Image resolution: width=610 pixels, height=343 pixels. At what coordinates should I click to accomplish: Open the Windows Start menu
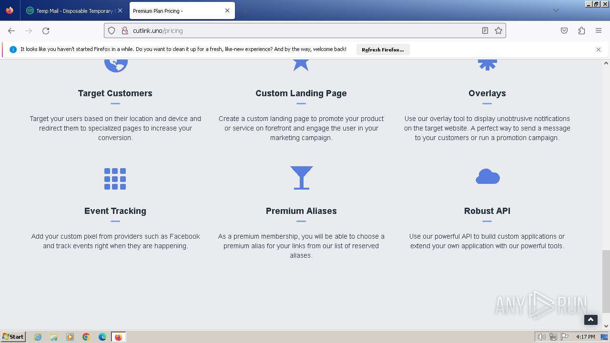[13, 337]
